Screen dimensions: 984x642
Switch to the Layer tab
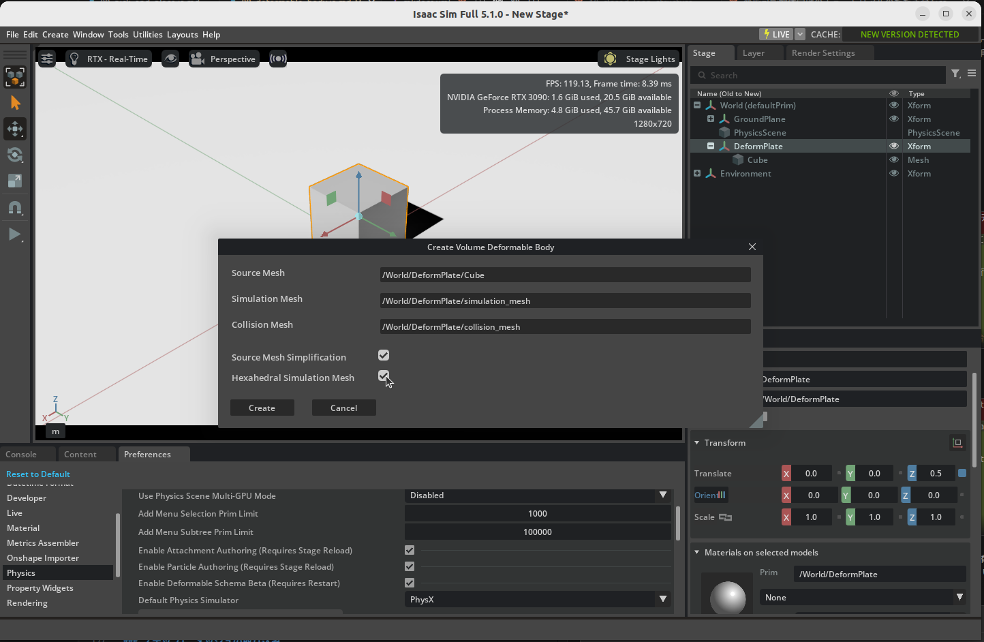752,52
